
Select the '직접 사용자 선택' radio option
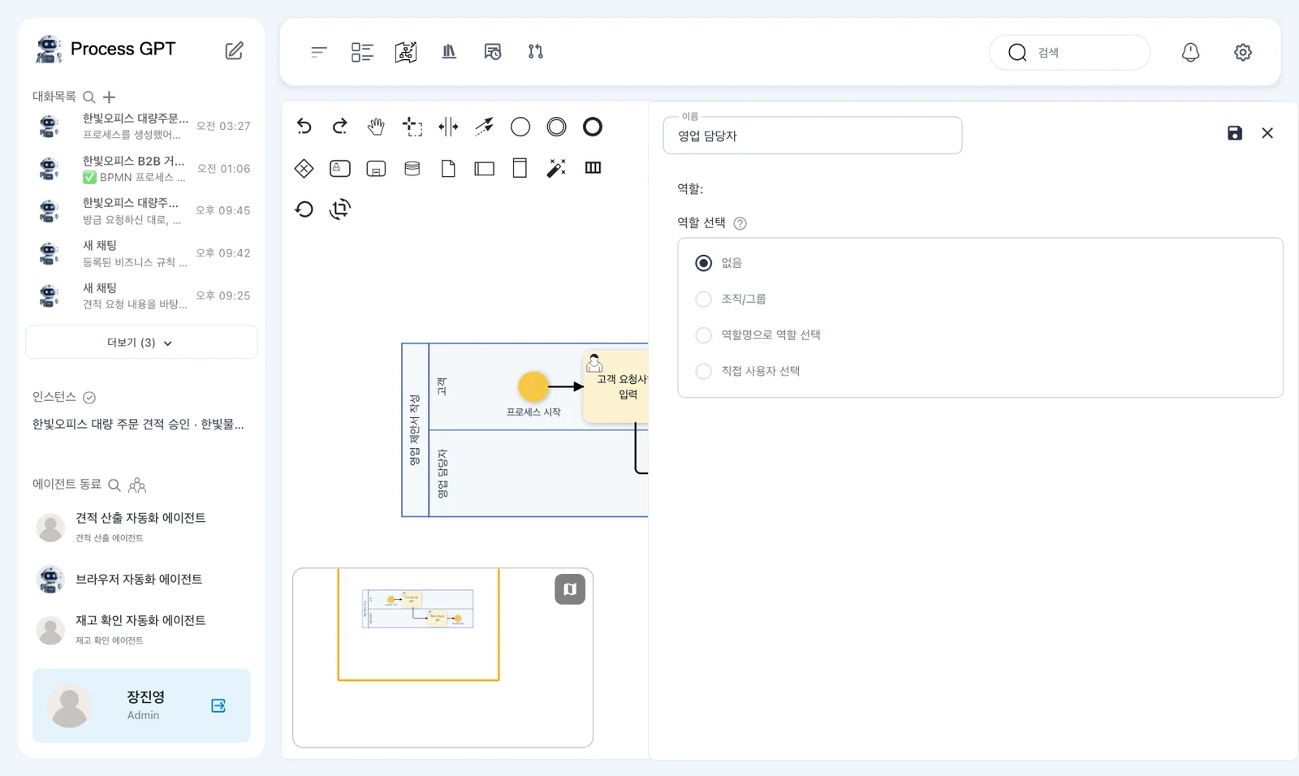point(704,371)
